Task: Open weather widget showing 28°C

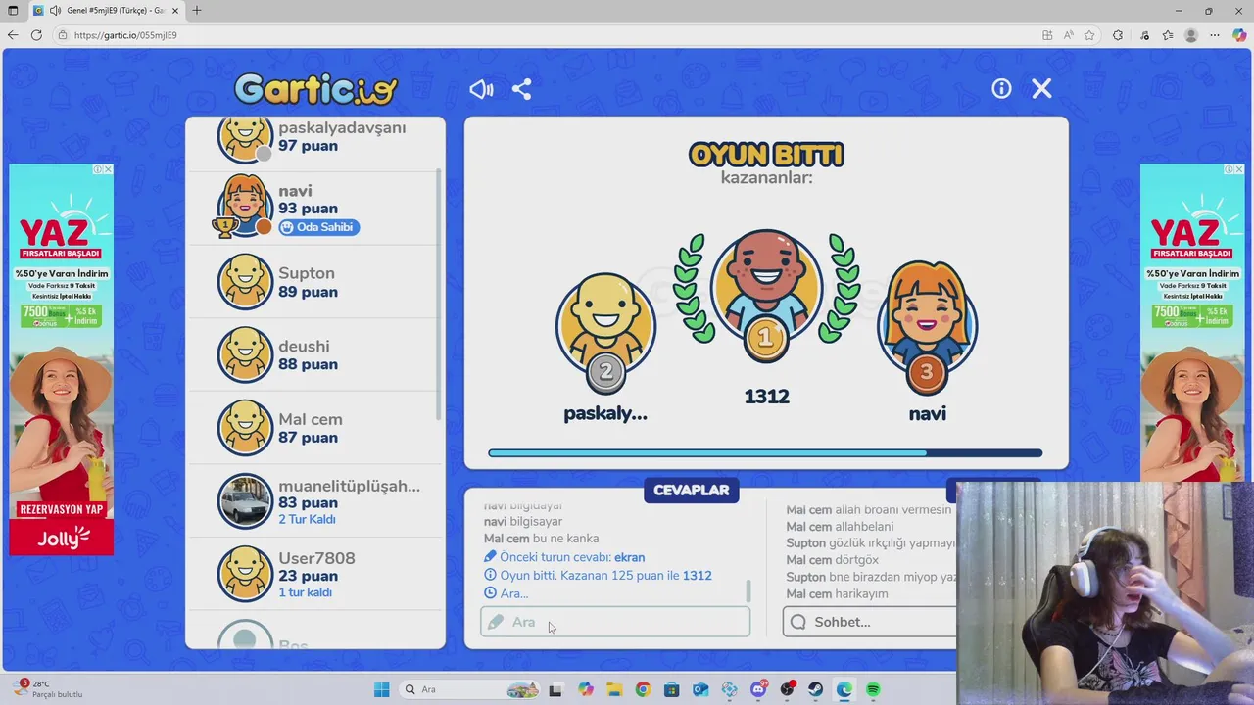Action: point(47,689)
